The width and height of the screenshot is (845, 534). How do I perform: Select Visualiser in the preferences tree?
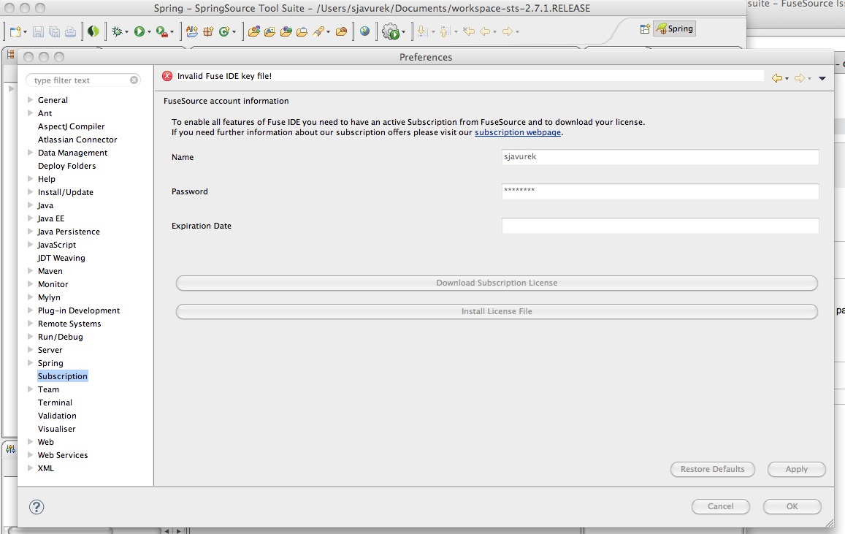tap(56, 429)
